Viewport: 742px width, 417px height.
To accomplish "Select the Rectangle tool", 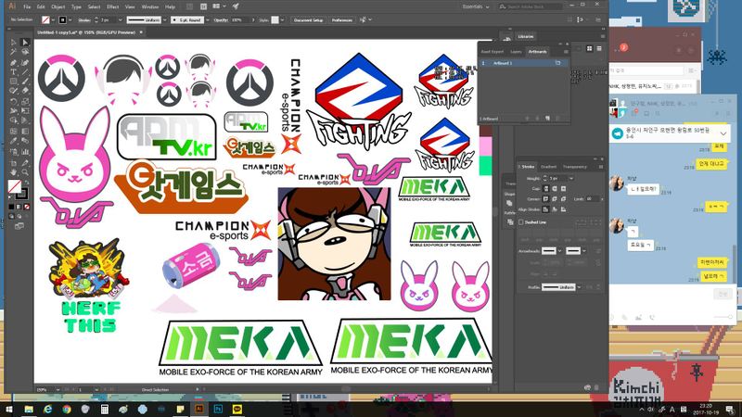I will (x=13, y=82).
